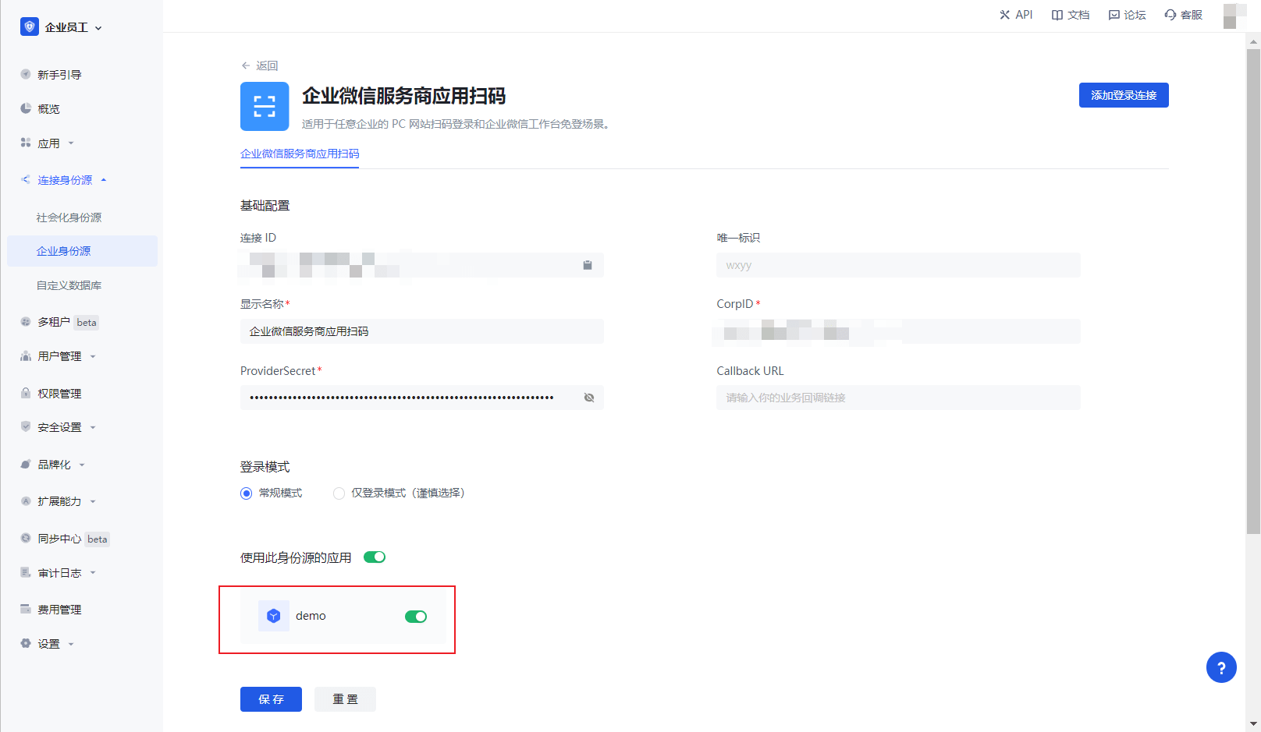Turn off the demo app toggle
Screen dimensions: 1261x732
tap(416, 617)
